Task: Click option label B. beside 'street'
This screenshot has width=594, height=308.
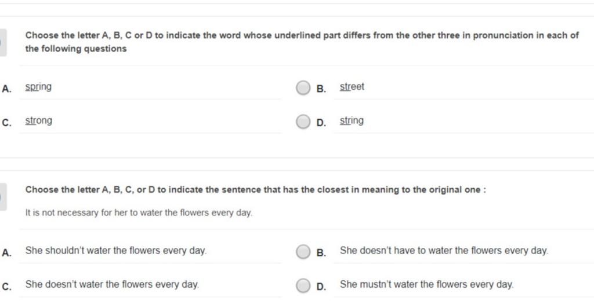Action: (x=321, y=89)
